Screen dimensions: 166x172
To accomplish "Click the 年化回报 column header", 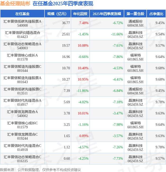I will [x=80, y=14].
